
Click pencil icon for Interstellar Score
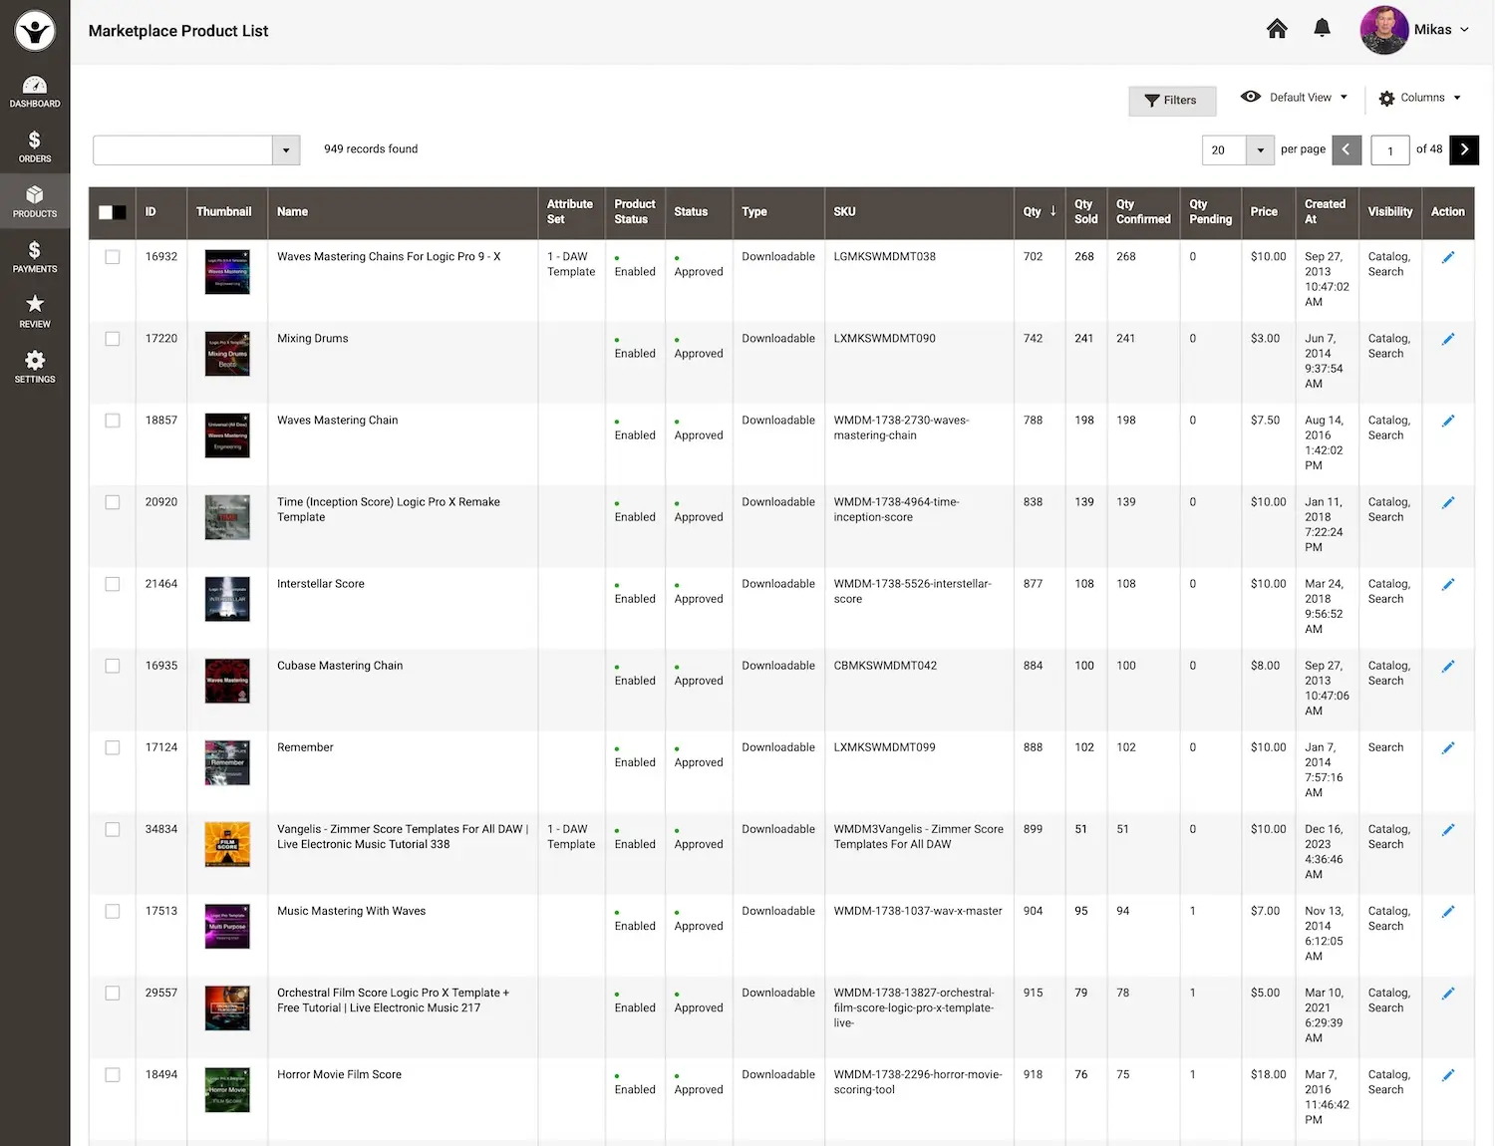pyautogui.click(x=1448, y=585)
